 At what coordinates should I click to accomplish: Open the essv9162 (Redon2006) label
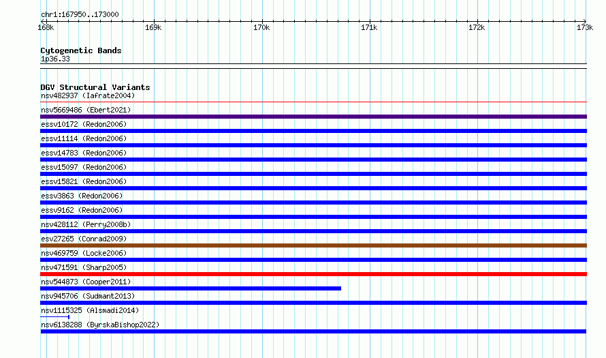[x=82, y=210]
